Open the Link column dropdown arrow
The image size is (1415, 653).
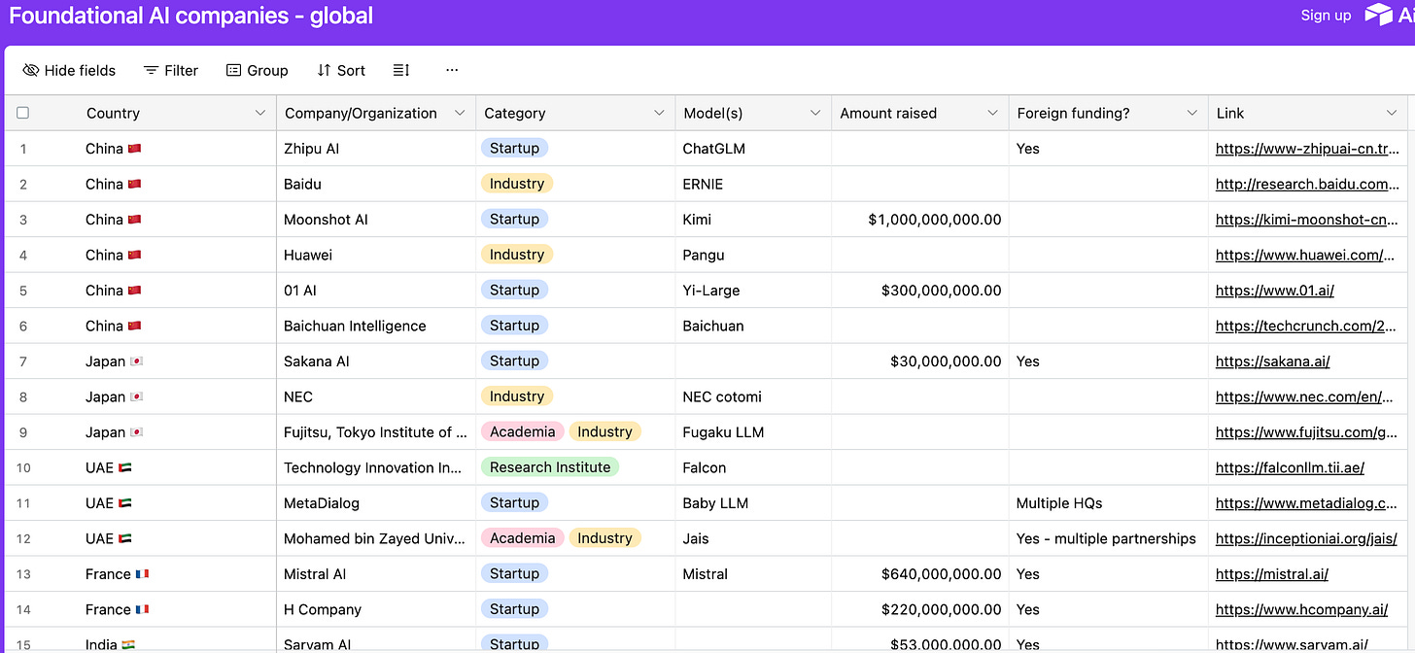tap(1391, 113)
